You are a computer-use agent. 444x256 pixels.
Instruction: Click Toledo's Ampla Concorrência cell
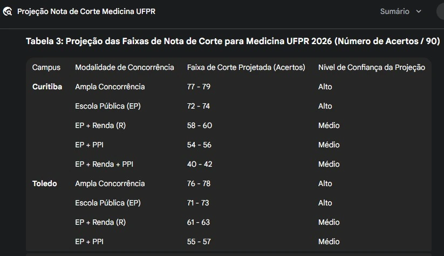tap(110, 183)
